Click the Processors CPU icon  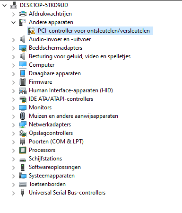click(x=23, y=150)
